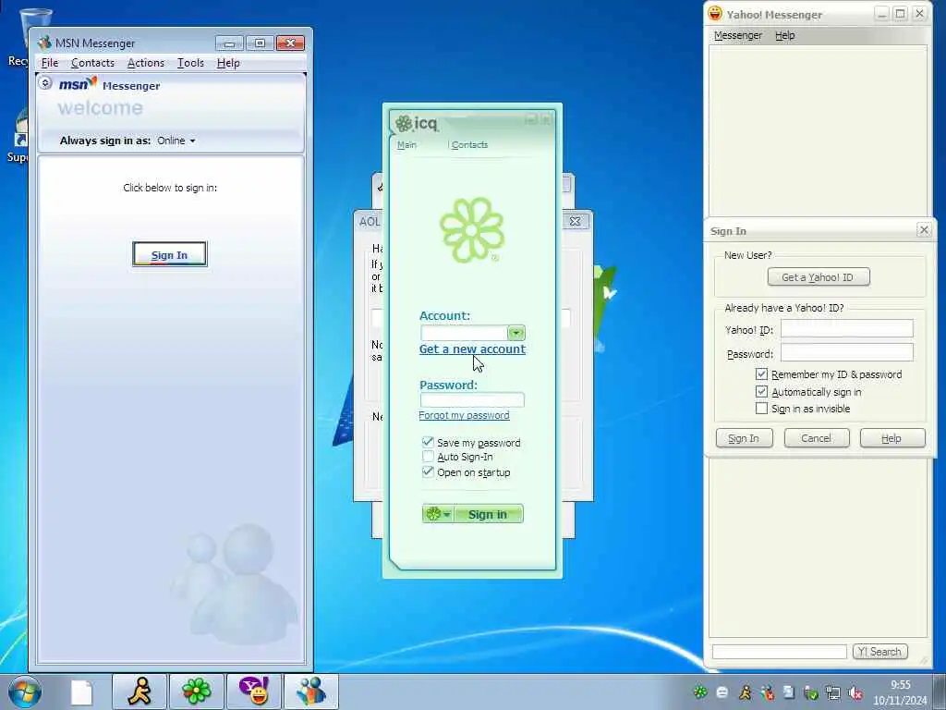Click the taskbar clock showing 9:55
Image resolution: width=946 pixels, height=710 pixels.
(900, 685)
